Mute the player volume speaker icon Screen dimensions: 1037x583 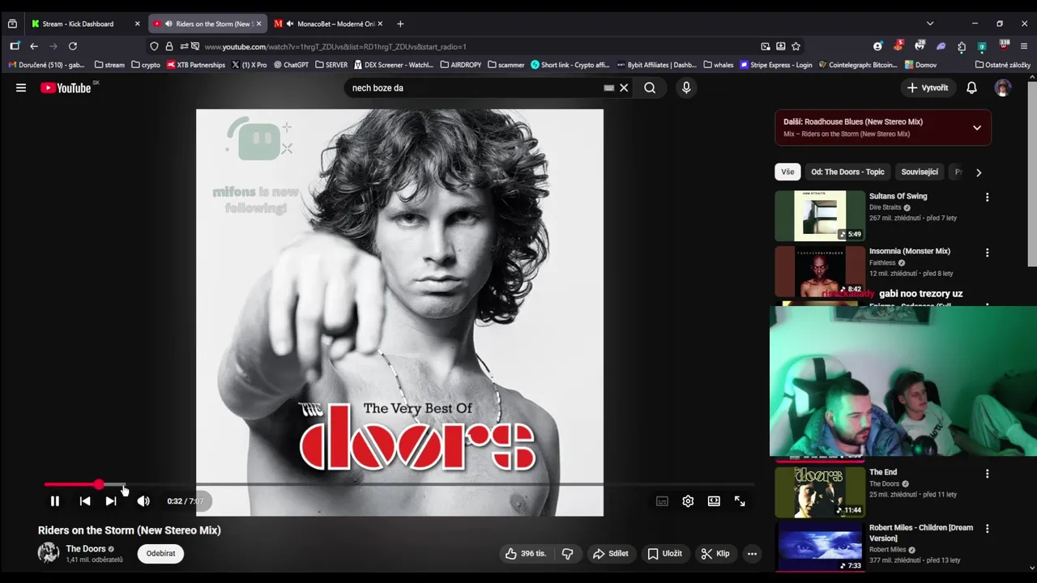coord(143,501)
